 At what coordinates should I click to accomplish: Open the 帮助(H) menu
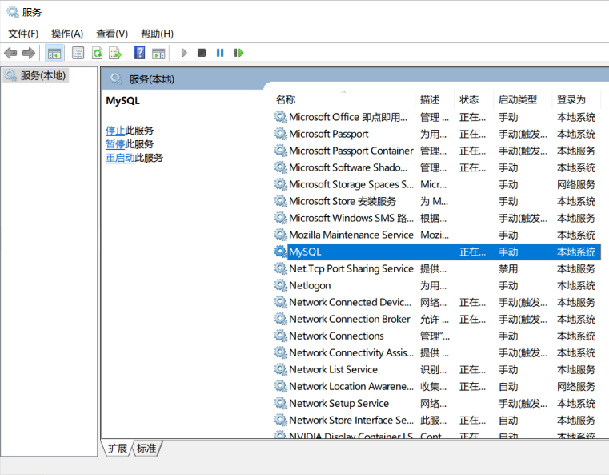point(157,34)
